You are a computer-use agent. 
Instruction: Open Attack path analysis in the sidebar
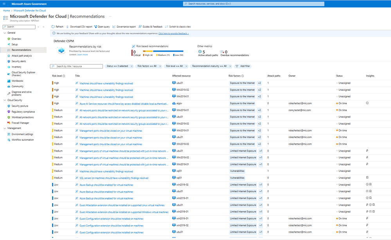tap(22, 56)
